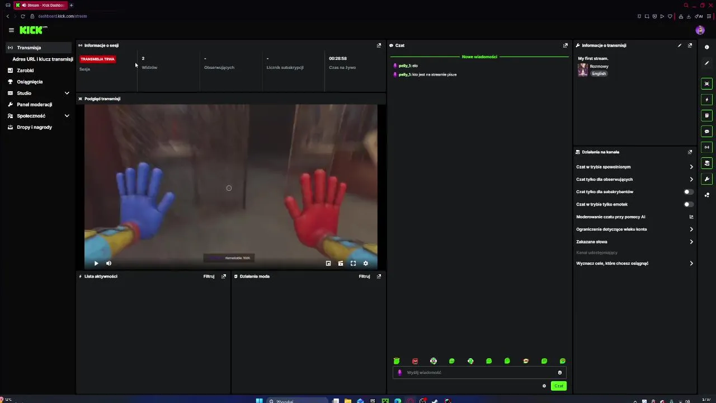716x403 pixels.
Task: Enable picture-in-picture in stream preview player
Action: pyautogui.click(x=328, y=263)
